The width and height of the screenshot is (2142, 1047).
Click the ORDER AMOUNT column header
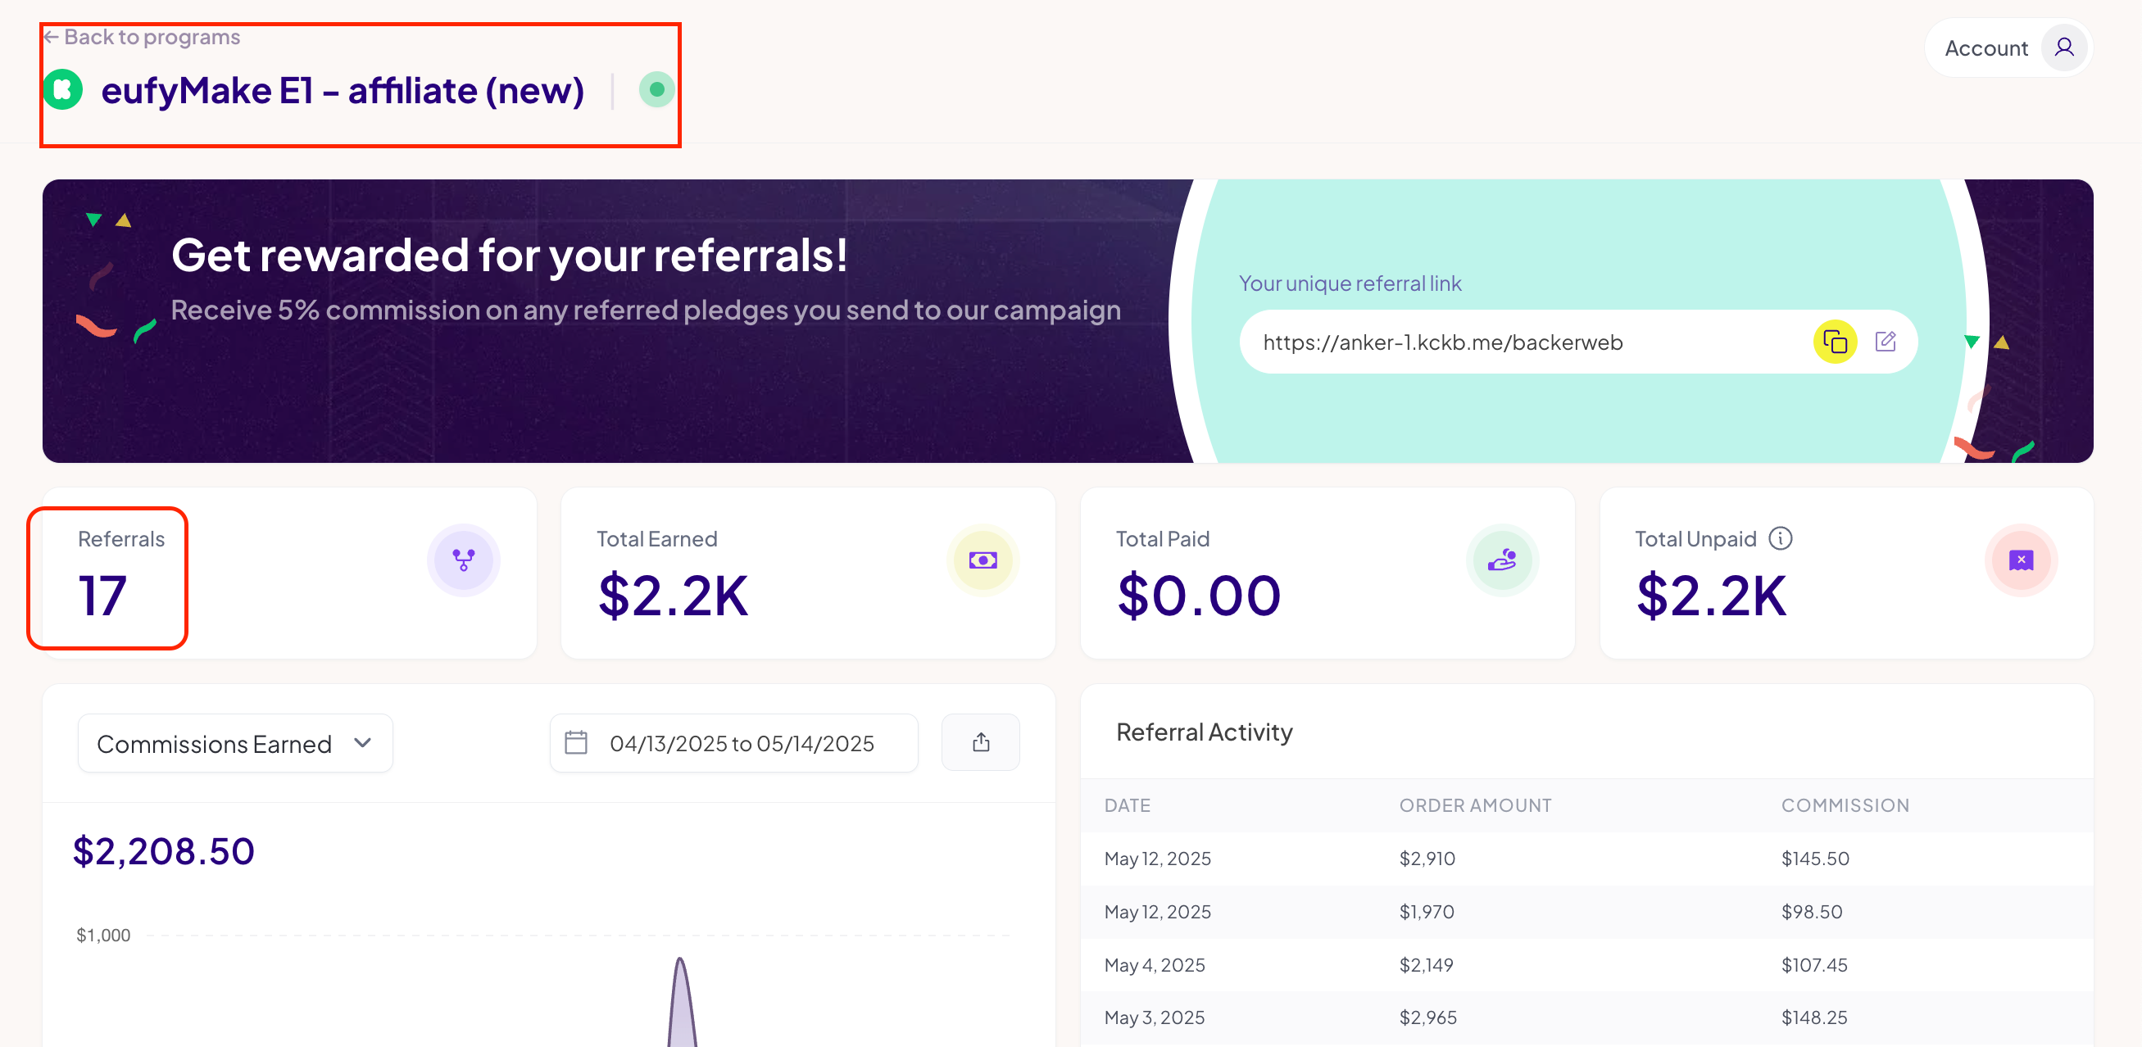point(1474,805)
